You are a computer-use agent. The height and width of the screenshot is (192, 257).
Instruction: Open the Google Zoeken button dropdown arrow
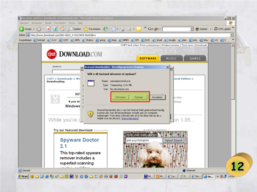[x=211, y=29]
